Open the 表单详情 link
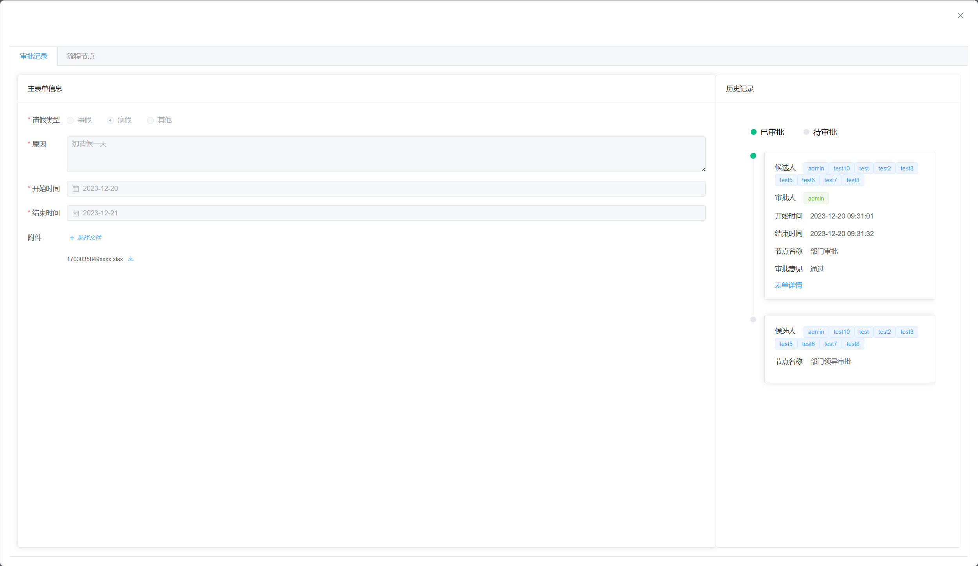 click(x=788, y=285)
